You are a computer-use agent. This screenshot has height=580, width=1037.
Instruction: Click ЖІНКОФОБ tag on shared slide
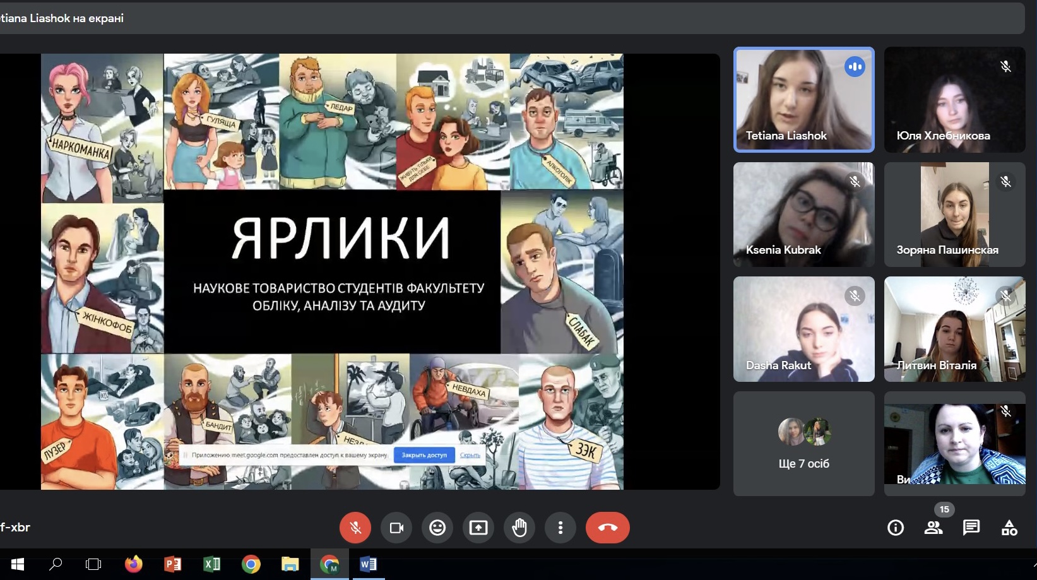pyautogui.click(x=107, y=323)
